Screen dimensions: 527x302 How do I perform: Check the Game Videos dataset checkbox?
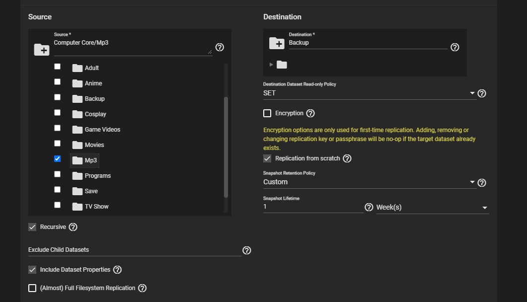(x=58, y=128)
